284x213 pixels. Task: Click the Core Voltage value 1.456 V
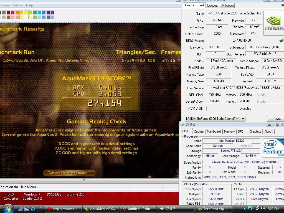(x=251, y=156)
